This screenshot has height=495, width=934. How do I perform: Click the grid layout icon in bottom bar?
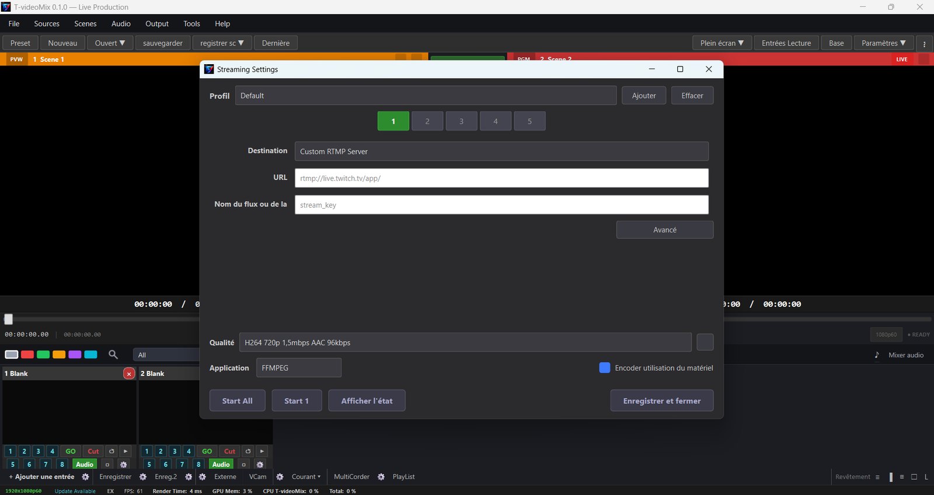[x=902, y=477]
